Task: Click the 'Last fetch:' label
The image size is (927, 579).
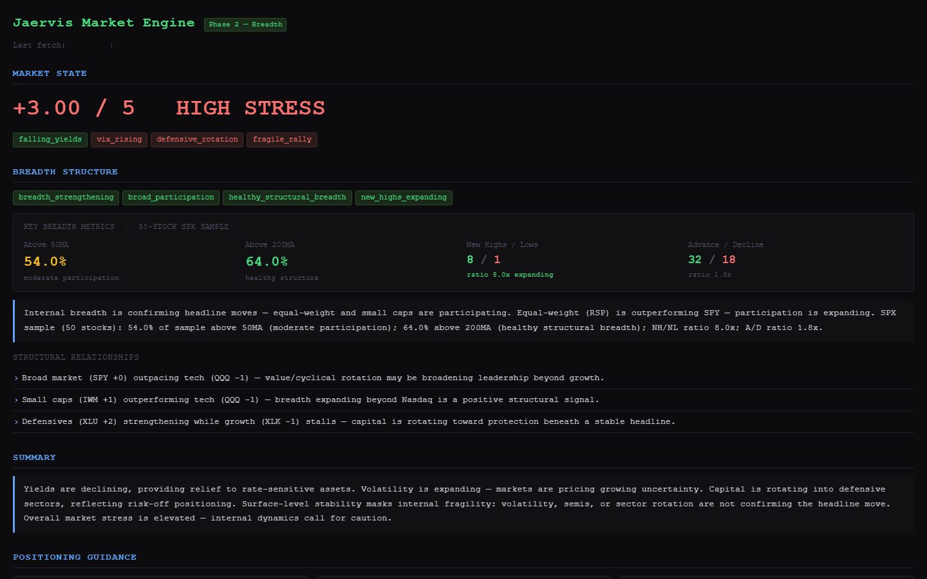Action: point(39,45)
